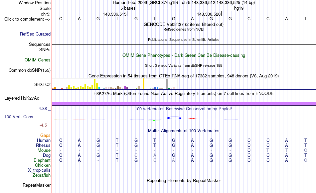Click the gray GTEx expression bar
316x193 pixels.
point(167,84)
